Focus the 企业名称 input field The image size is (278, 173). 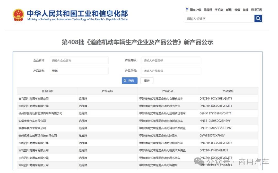click(x=79, y=60)
